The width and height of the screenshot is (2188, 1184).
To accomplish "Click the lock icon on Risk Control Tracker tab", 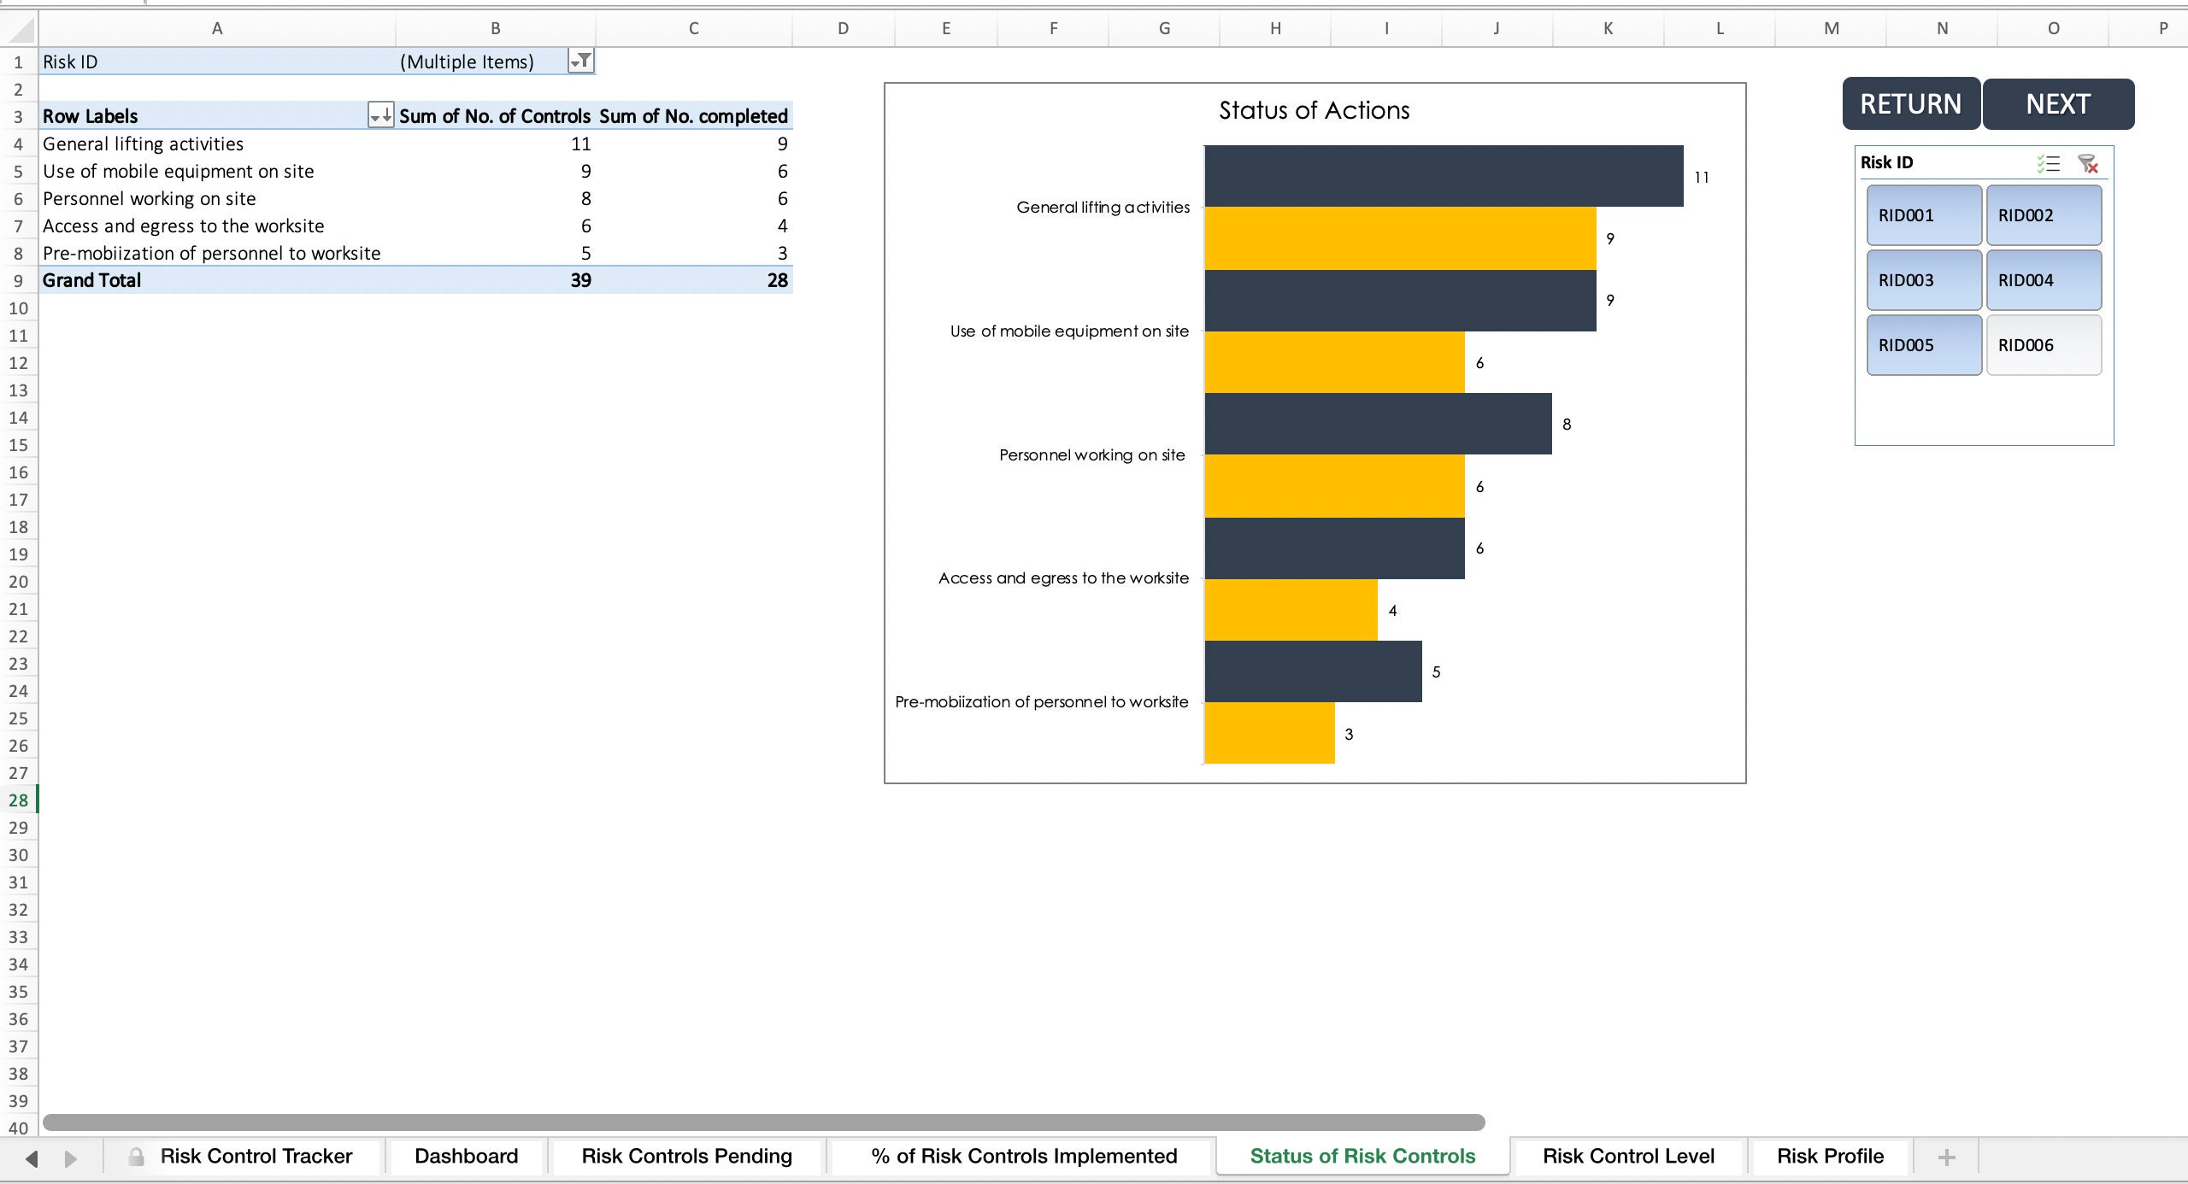I will point(134,1156).
